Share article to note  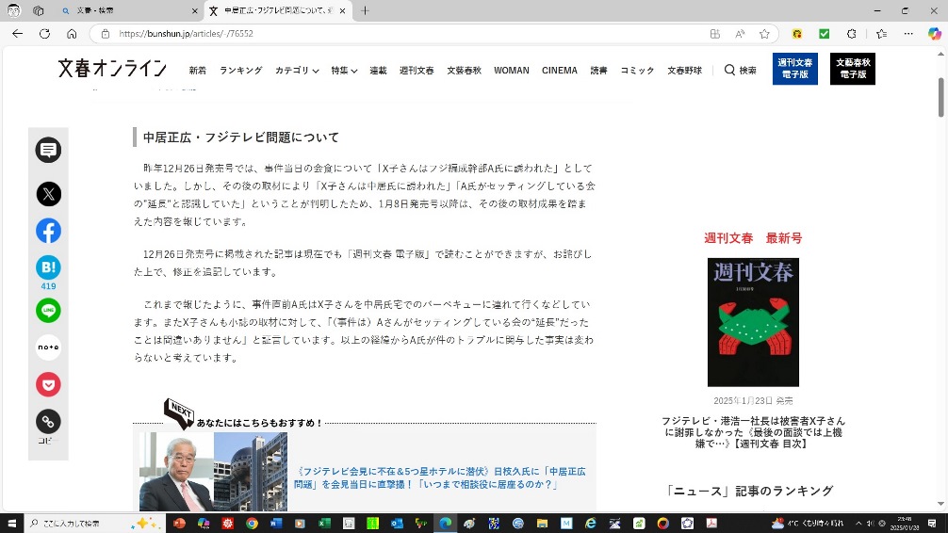click(x=48, y=347)
